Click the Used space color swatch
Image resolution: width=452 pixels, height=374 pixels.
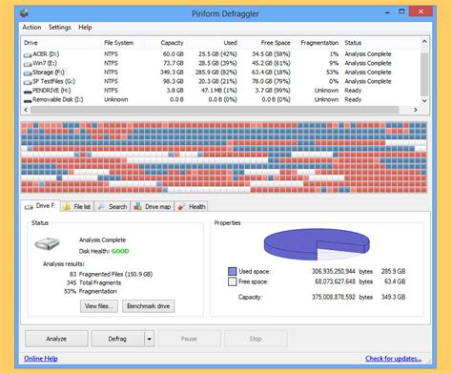(x=233, y=271)
